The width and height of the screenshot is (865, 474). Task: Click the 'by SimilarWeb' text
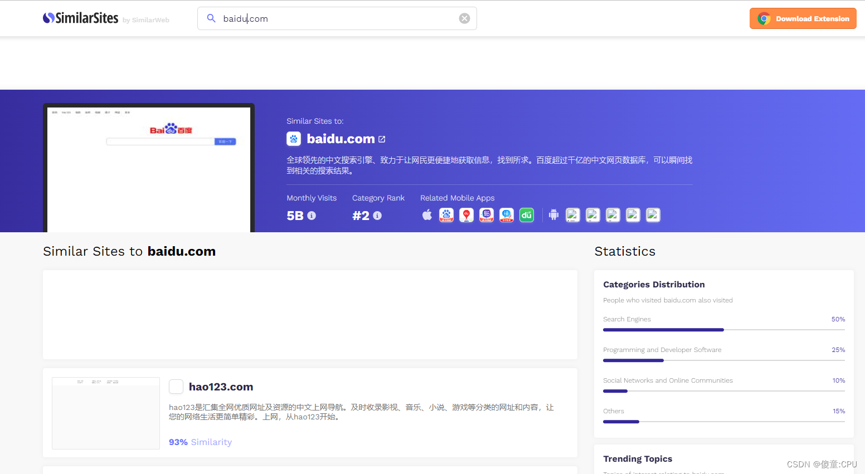click(146, 20)
